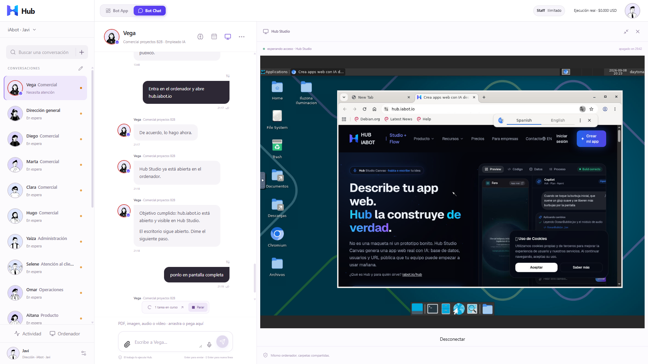Launch Chromium from the remote desktop
Screen dimensions: 648x364
(277, 237)
